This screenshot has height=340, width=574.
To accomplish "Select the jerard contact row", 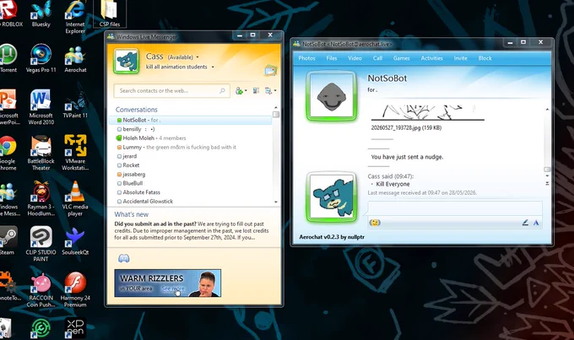I will click(191, 156).
